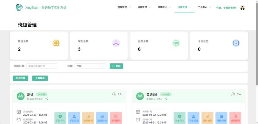Image resolution: width=258 pixels, height=124 pixels.
Task: Open the 年级 dropdown showing 全部
Action: [x=90, y=66]
